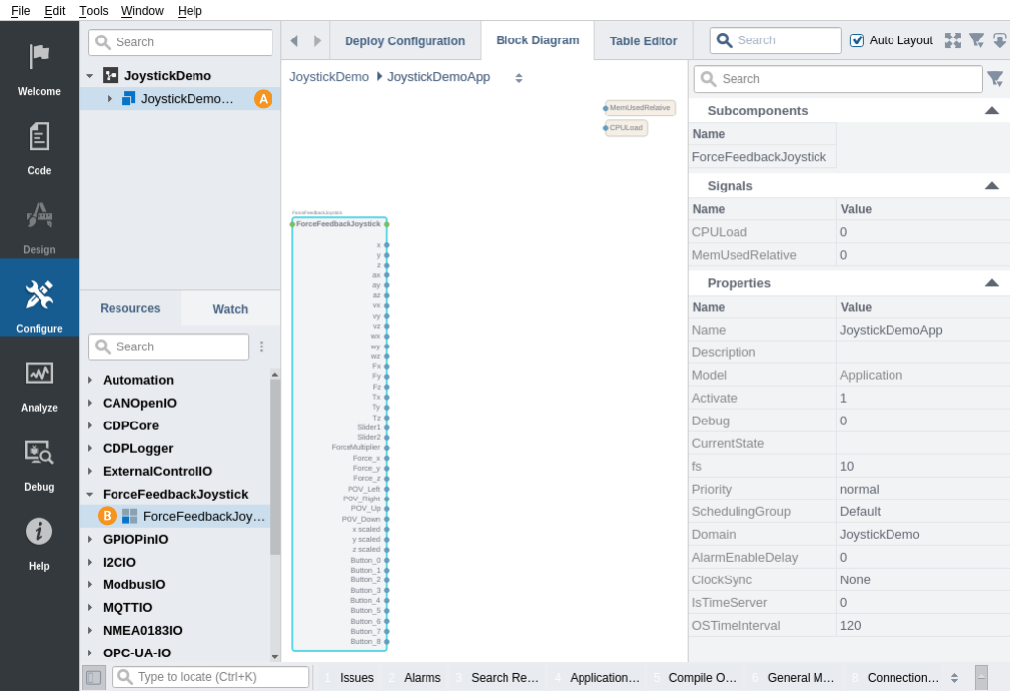
Task: Select the Watch tab
Action: pos(230,309)
